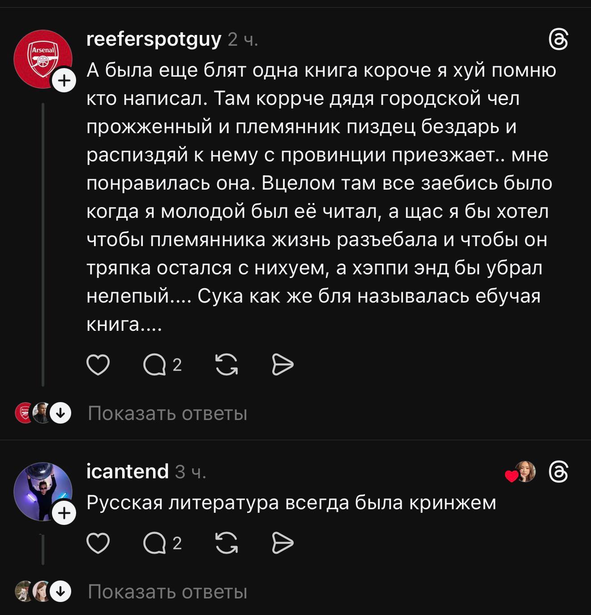This screenshot has height=615, width=591.
Task: Open reeferspotguy profile via username
Action: 154,40
